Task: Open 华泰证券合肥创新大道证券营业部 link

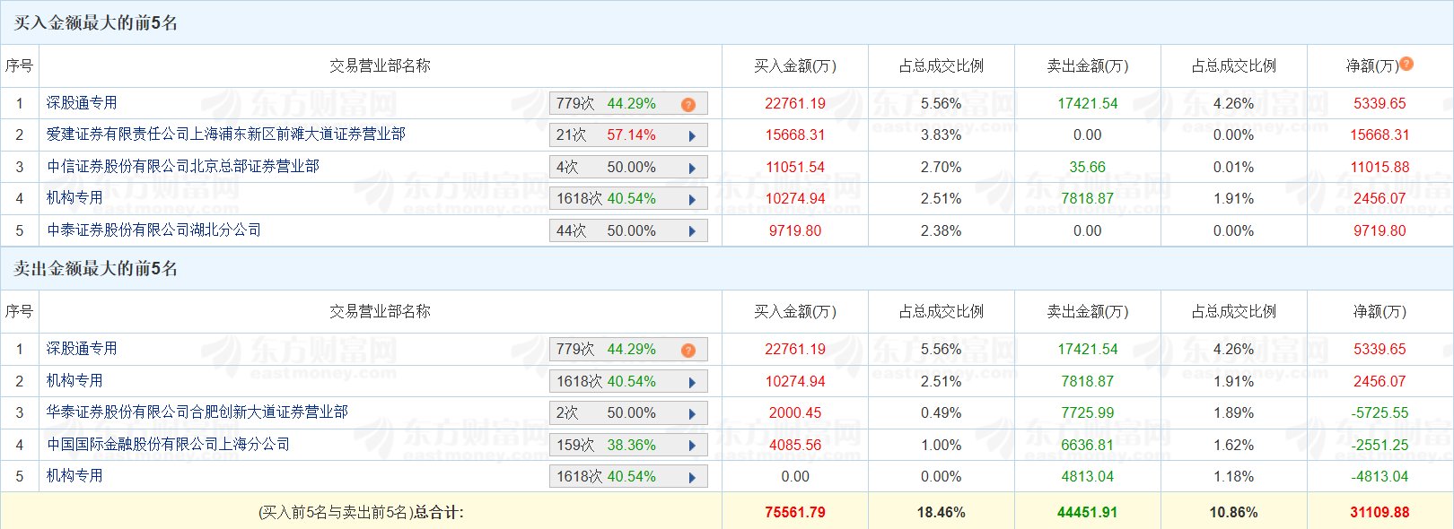Action: point(197,412)
